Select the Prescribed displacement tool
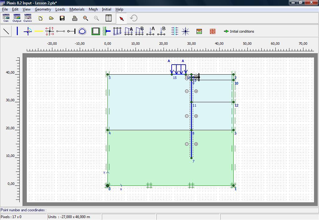Screen dimensions: 319x220 tap(117, 31)
